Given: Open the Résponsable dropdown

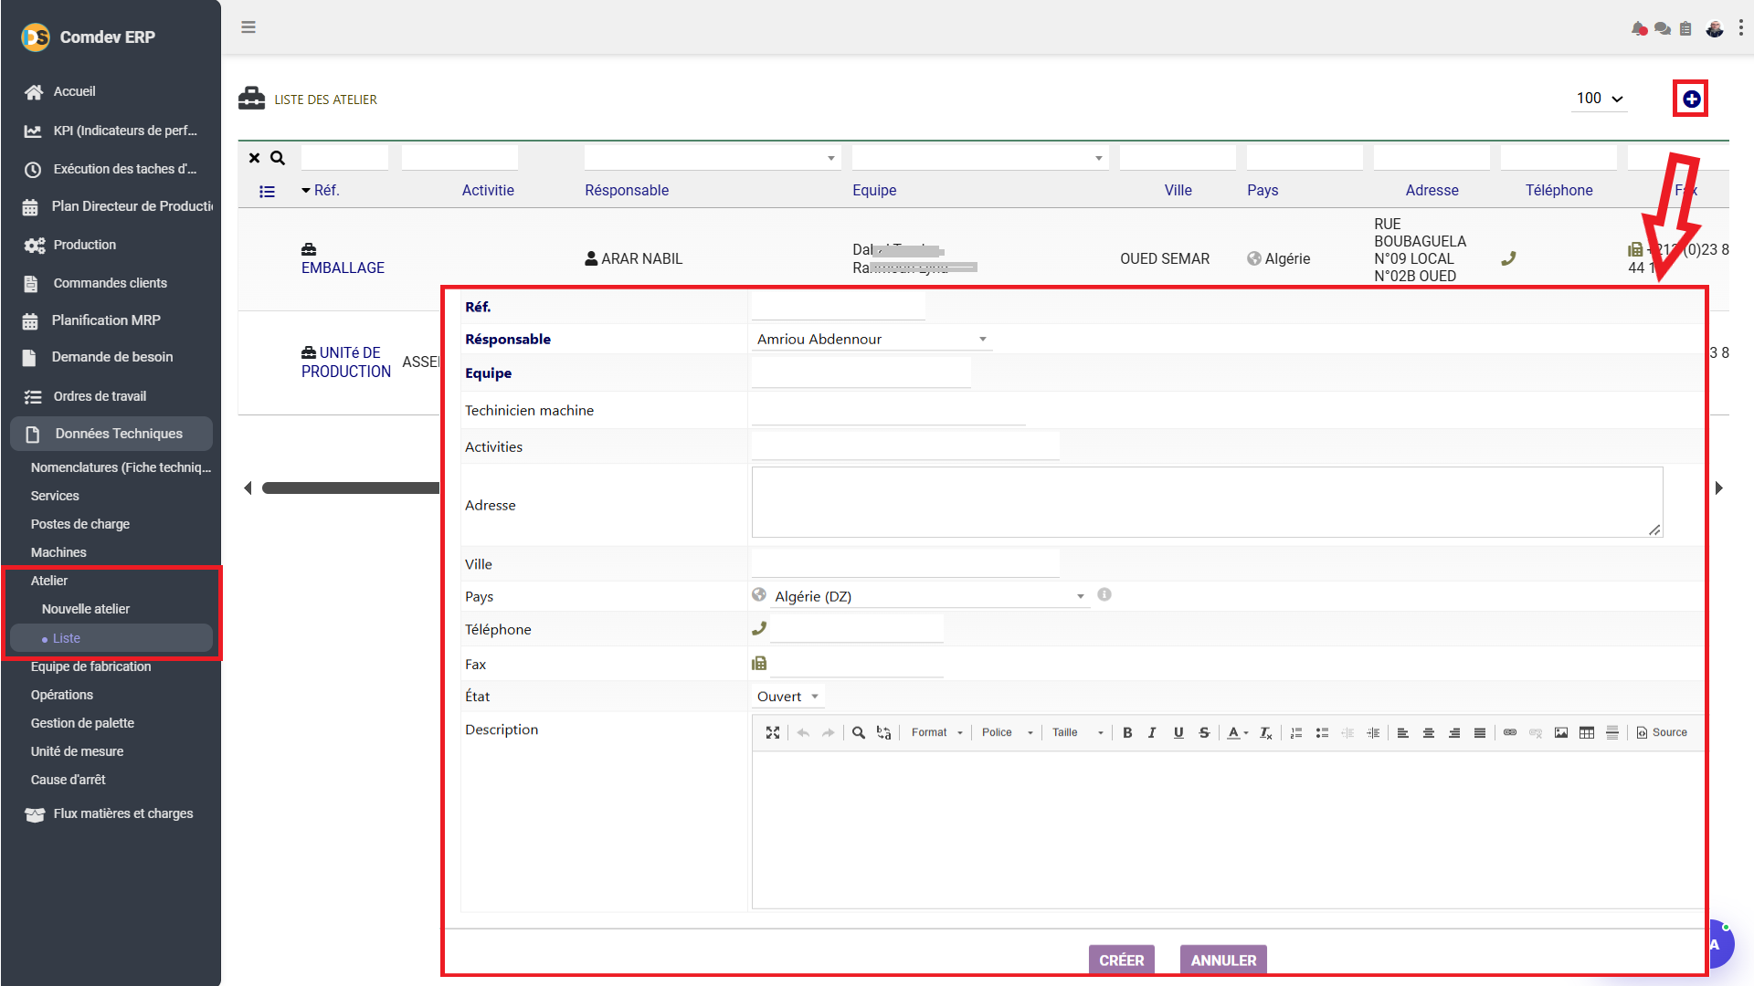Looking at the screenshot, I should (872, 339).
